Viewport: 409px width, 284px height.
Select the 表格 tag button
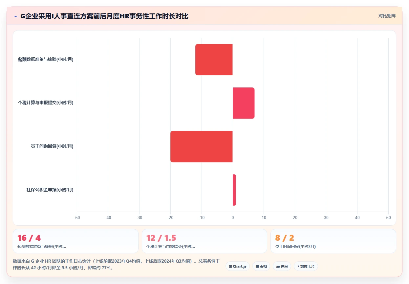tap(261, 266)
